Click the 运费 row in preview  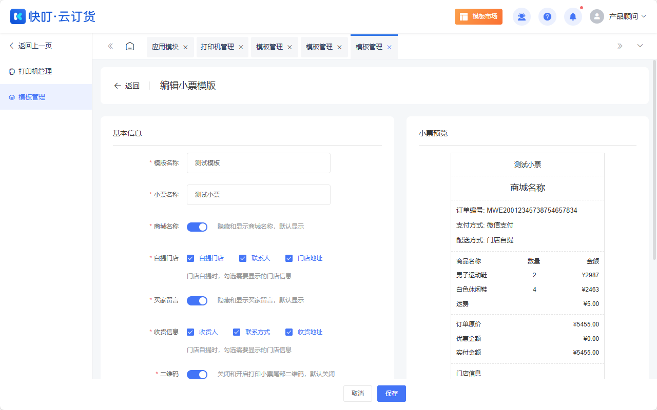528,304
